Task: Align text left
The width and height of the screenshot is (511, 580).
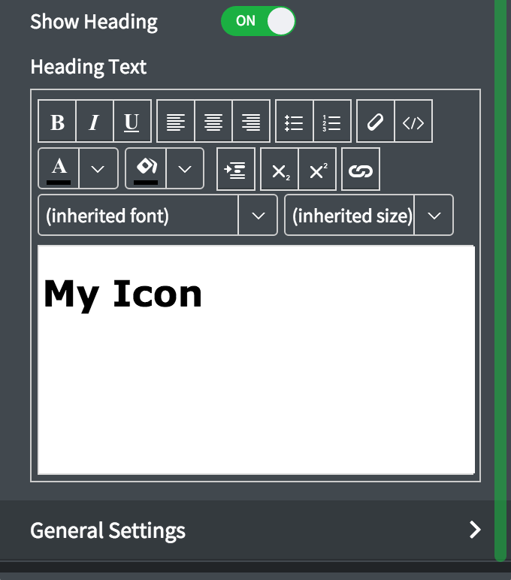Action: click(x=176, y=122)
